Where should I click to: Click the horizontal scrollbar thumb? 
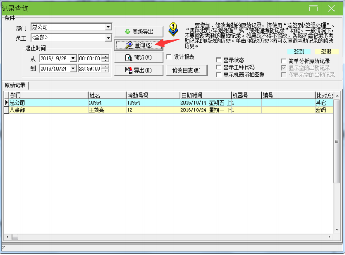point(15,237)
